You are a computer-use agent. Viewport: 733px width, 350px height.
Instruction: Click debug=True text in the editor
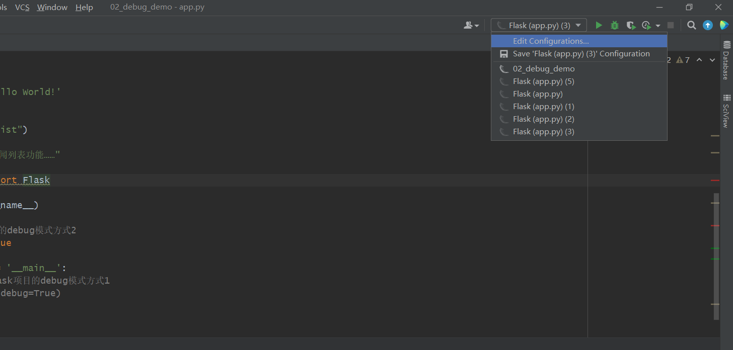pyautogui.click(x=29, y=293)
